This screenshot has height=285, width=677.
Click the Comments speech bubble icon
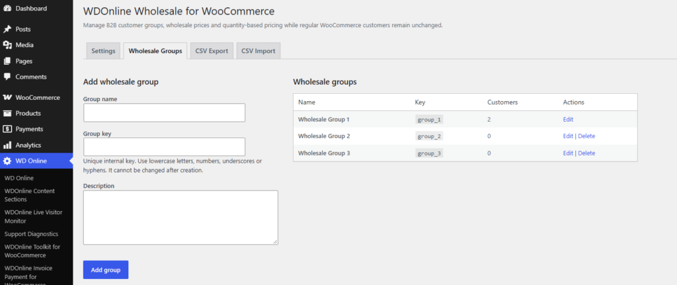click(x=7, y=77)
